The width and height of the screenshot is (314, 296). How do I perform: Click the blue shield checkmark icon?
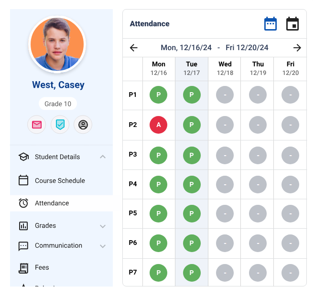coord(60,125)
